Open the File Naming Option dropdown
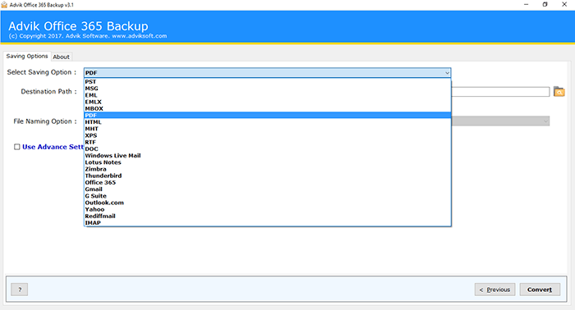575x310 pixels. click(500, 121)
